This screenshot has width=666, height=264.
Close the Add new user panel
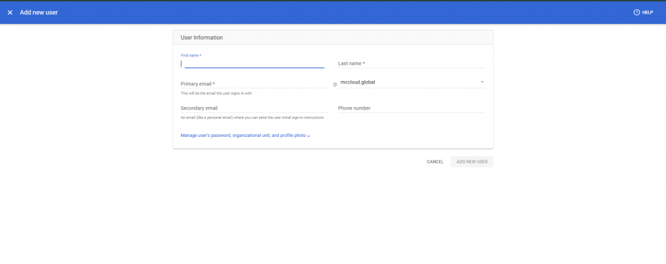click(x=10, y=12)
